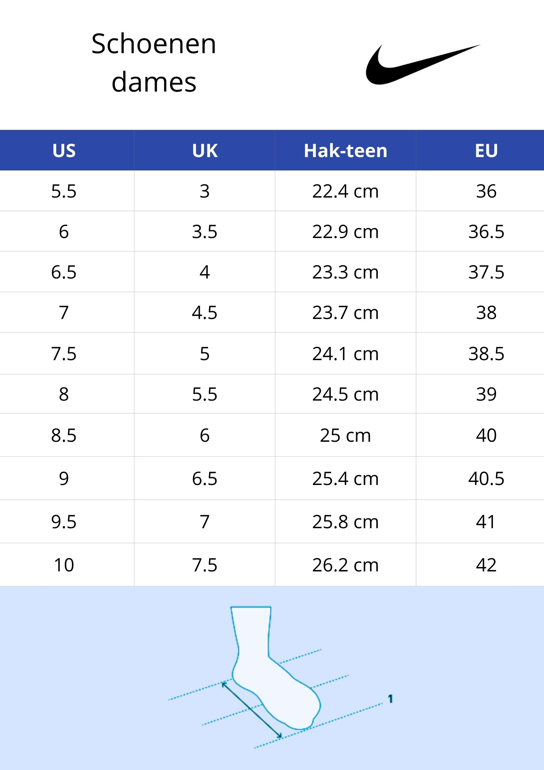Click the heel-to-toe measurement arrow

[x=252, y=710]
